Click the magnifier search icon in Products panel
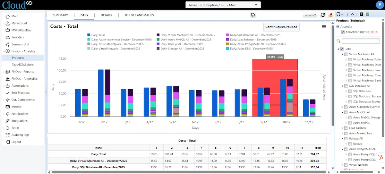This screenshot has width=385, height=174. coord(338,41)
